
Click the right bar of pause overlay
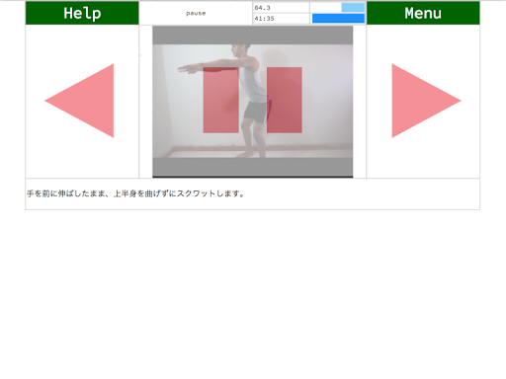285,100
